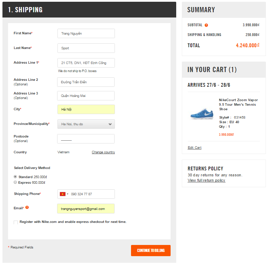
Task: Select Express 600.000₫ delivery option
Action: [x=15, y=182]
